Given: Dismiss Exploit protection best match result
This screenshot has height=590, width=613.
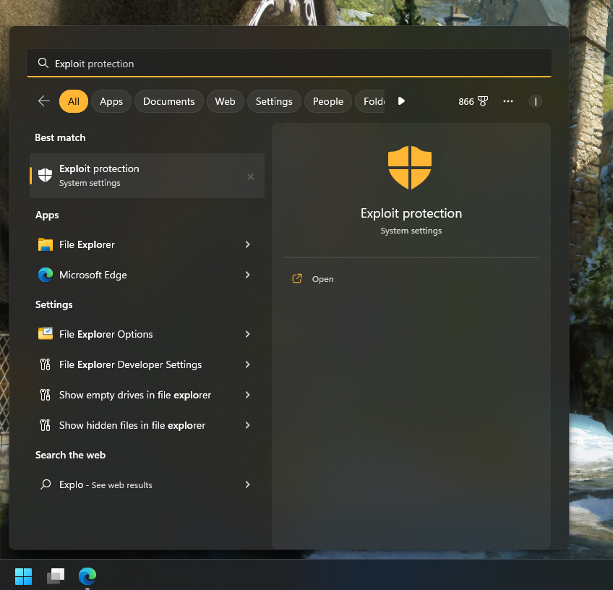Looking at the screenshot, I should click(x=250, y=176).
